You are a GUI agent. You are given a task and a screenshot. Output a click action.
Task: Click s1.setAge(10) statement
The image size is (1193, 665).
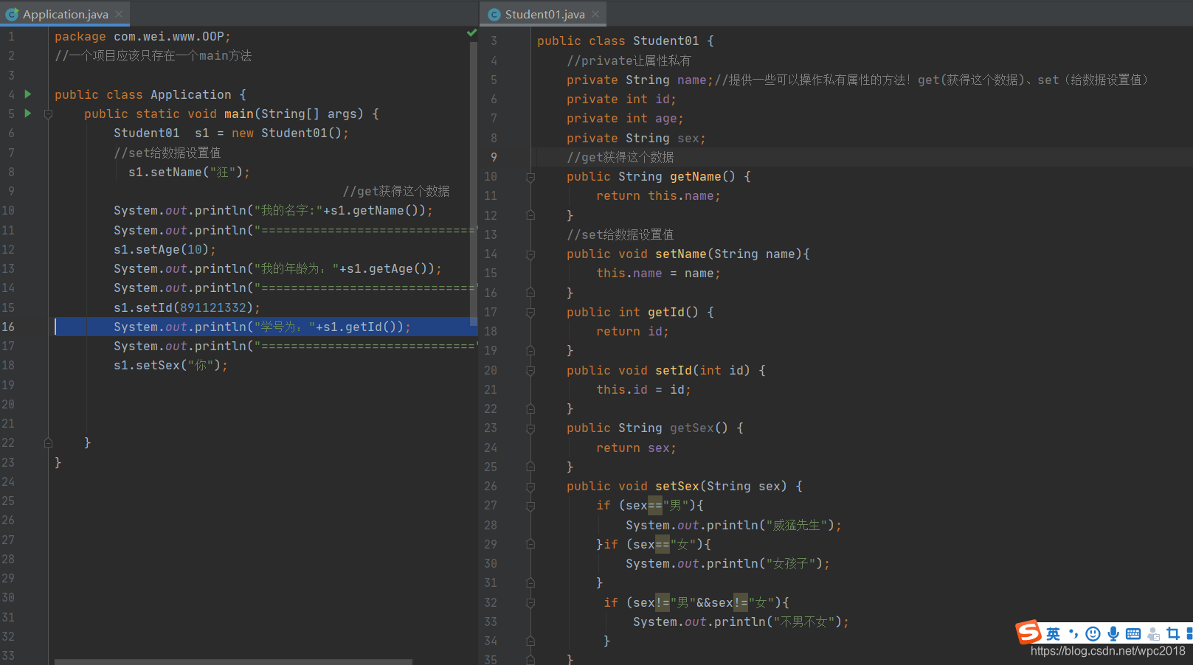click(165, 249)
